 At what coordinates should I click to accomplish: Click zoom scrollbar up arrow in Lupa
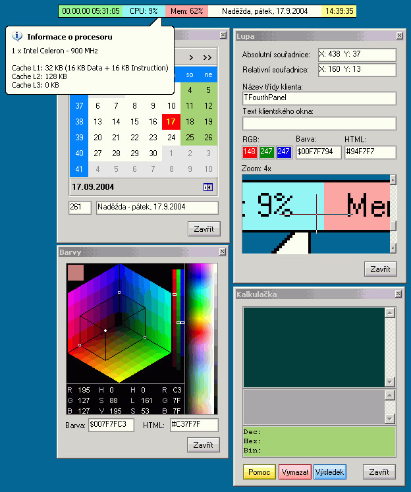[393, 180]
